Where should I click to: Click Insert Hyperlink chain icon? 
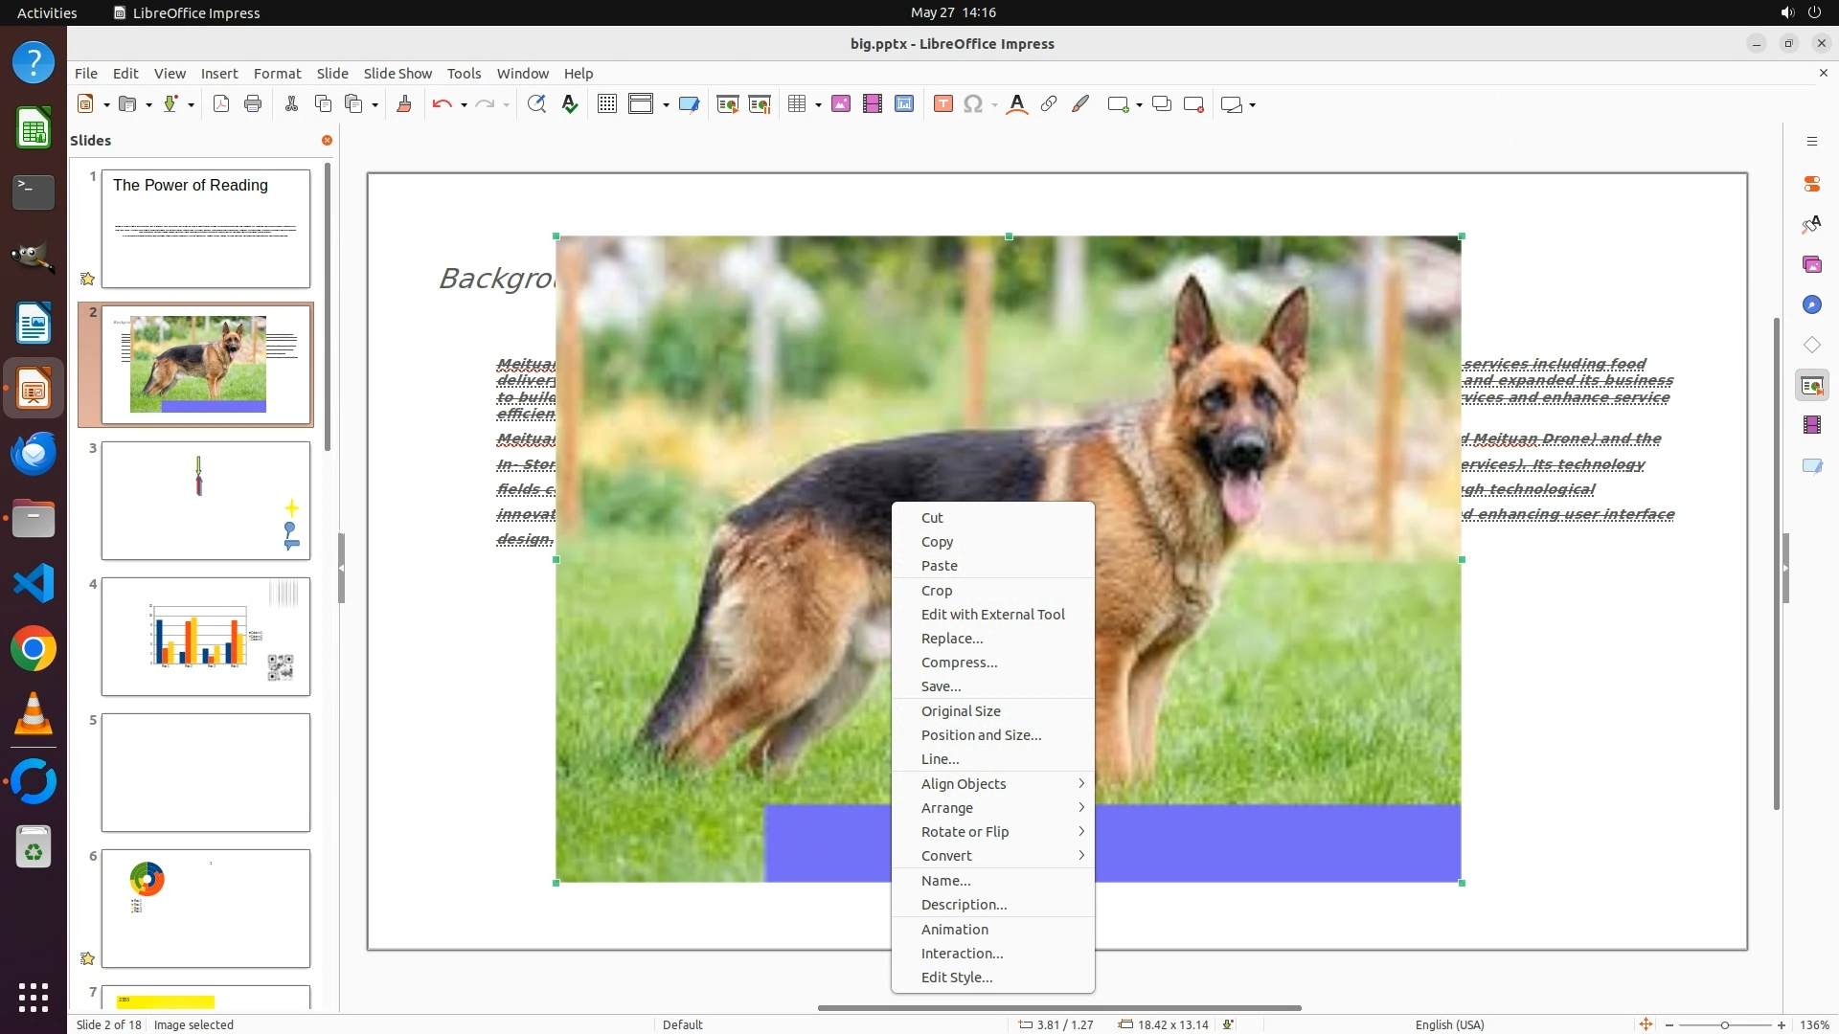(x=1049, y=104)
